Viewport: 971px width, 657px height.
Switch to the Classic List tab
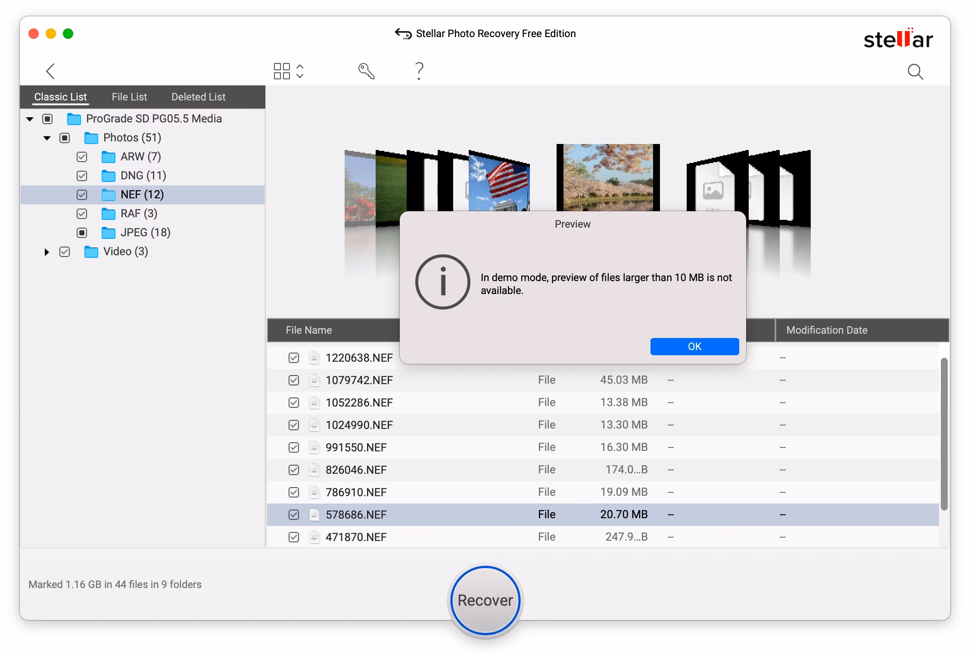[x=60, y=97]
